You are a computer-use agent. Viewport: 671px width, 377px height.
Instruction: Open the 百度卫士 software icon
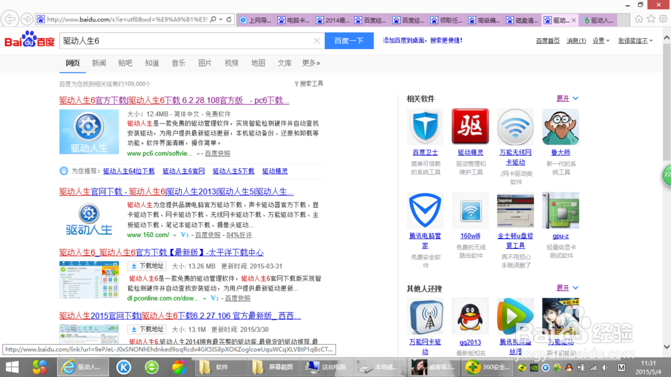pos(425,127)
